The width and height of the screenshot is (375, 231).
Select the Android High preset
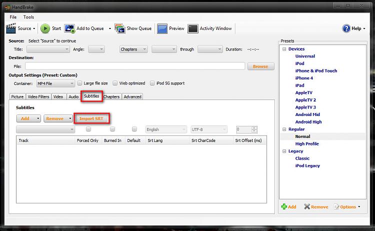308,122
